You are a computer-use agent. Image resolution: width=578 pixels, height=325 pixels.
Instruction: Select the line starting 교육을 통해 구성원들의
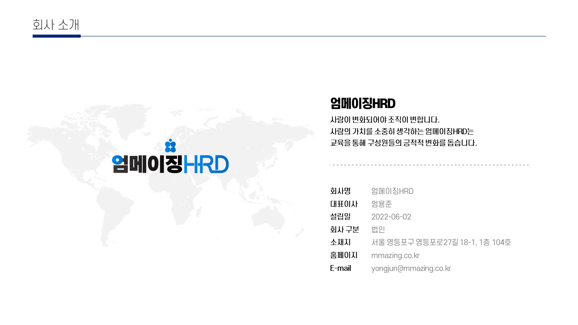coord(403,143)
